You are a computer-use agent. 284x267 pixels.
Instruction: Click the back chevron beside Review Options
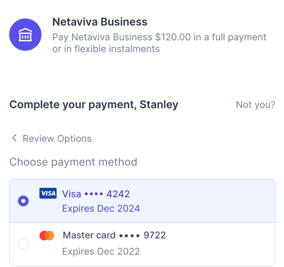(x=14, y=138)
